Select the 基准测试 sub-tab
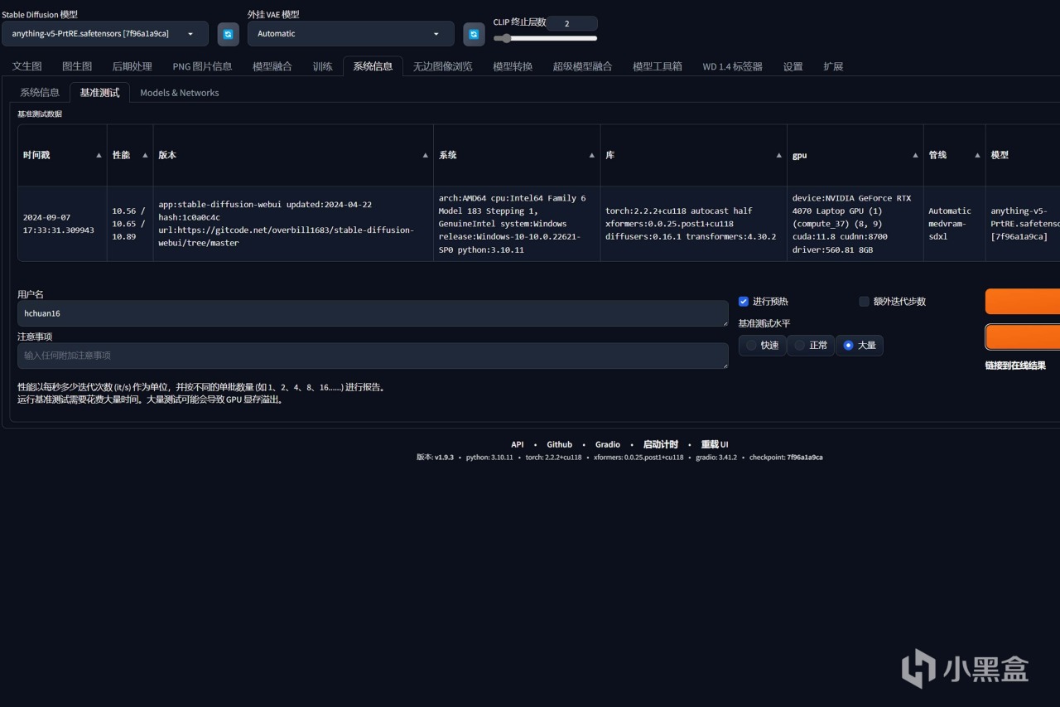 click(x=99, y=93)
